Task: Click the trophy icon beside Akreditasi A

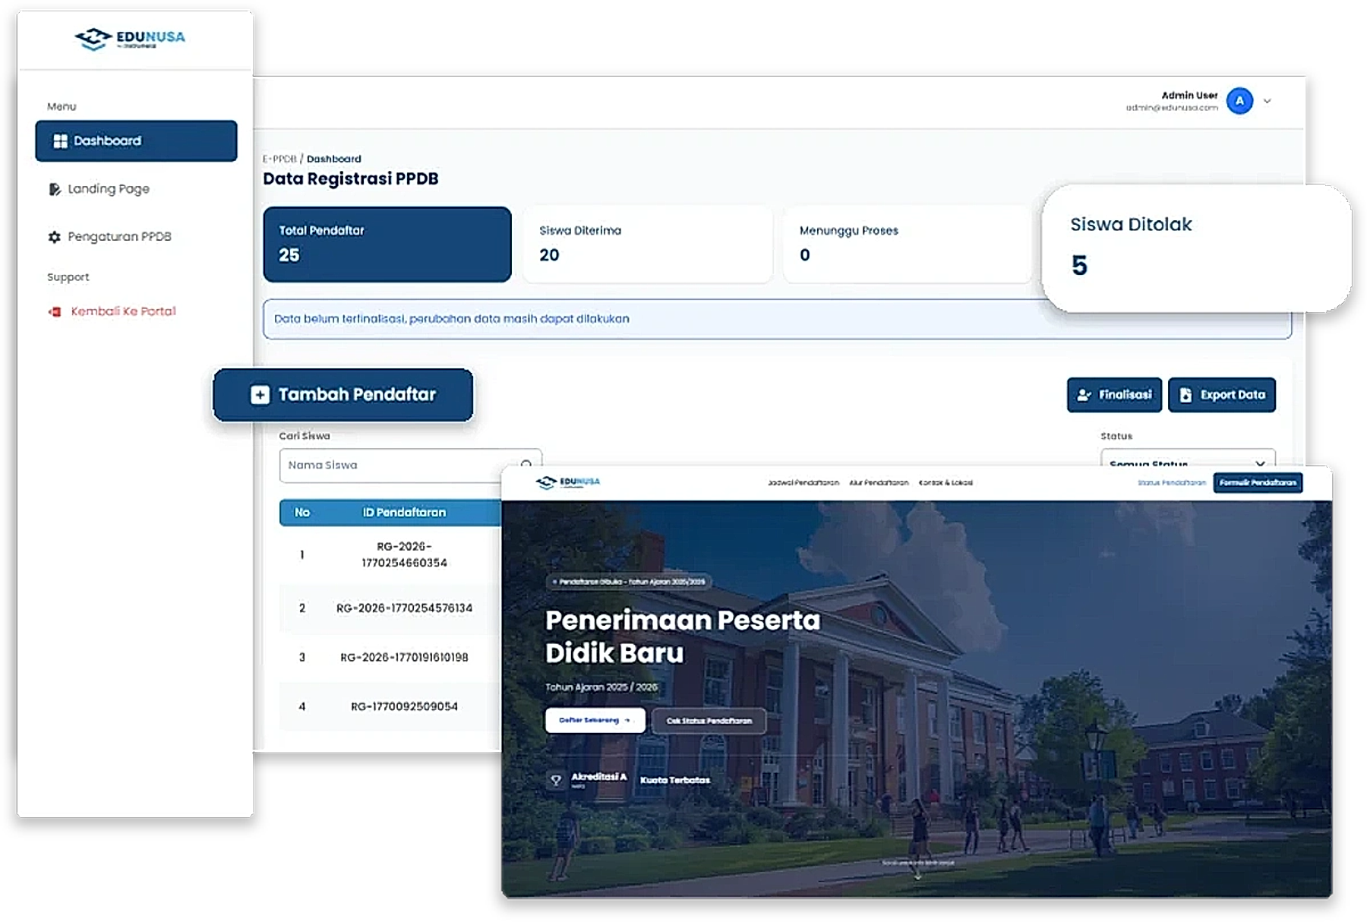Action: [556, 780]
